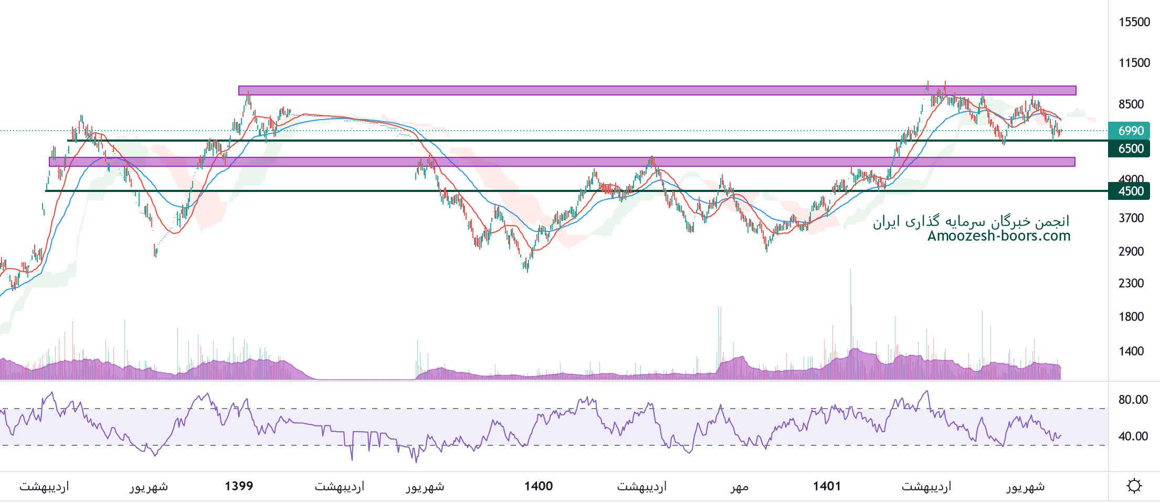
Task: Click the 1400 year label on time axis
Action: 539,486
